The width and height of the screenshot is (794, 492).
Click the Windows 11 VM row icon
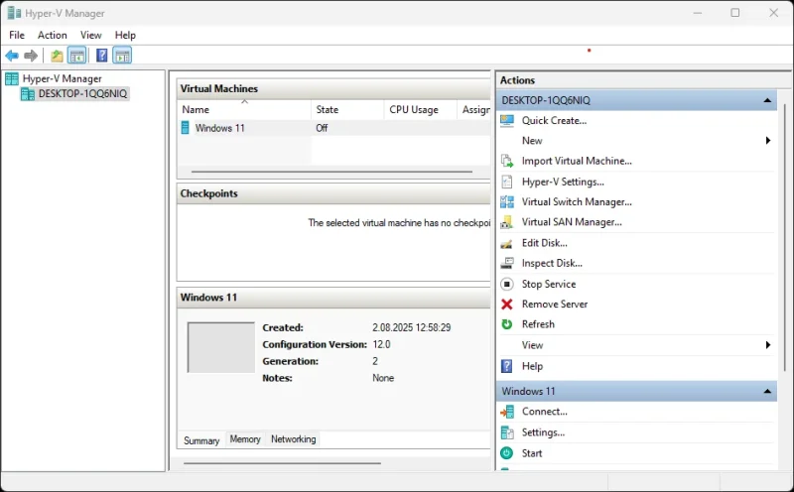pos(186,128)
